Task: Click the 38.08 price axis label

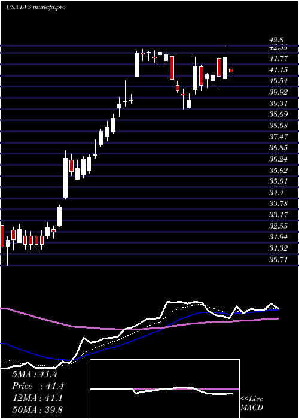Action: 279,126
